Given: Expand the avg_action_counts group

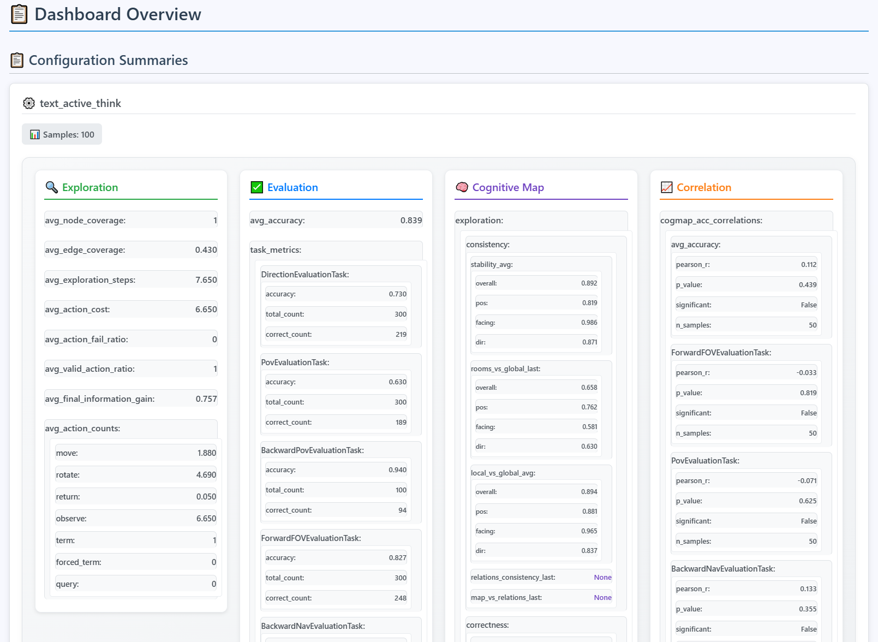Looking at the screenshot, I should [x=82, y=429].
